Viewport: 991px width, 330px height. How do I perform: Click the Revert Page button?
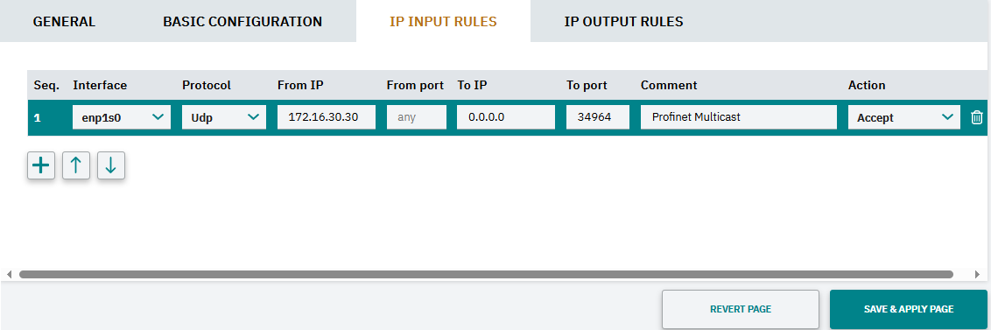tap(741, 309)
